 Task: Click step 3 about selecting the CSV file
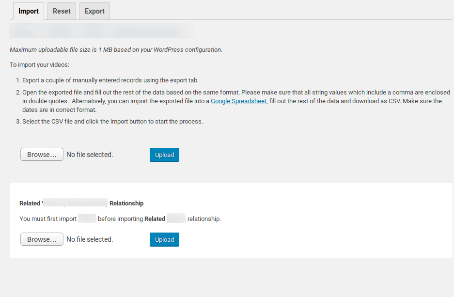(112, 121)
